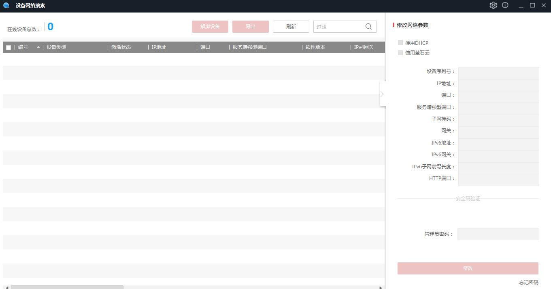
Task: Click the 修改网络参数 heading
Action: coord(413,25)
